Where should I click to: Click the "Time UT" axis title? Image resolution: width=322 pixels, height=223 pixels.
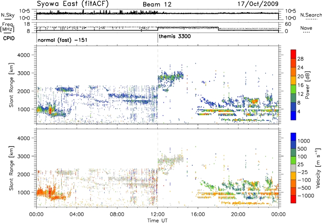[x=157, y=220]
